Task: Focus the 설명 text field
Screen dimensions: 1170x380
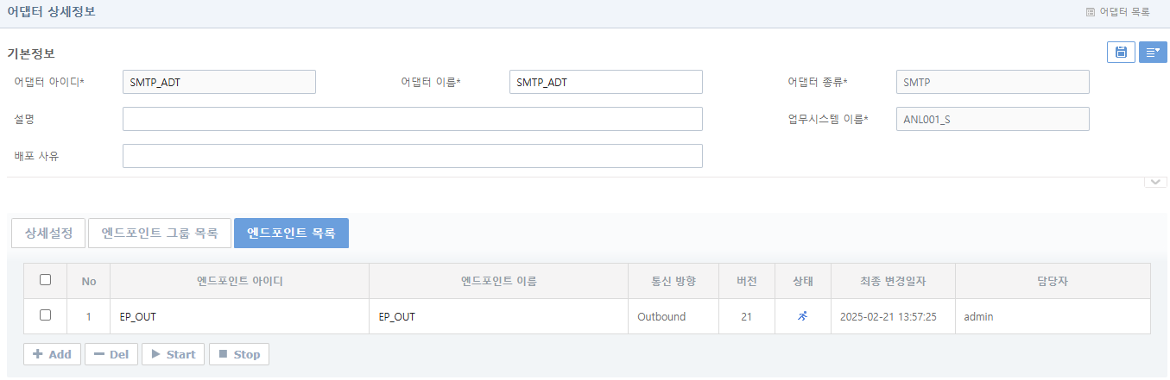Action: (412, 119)
